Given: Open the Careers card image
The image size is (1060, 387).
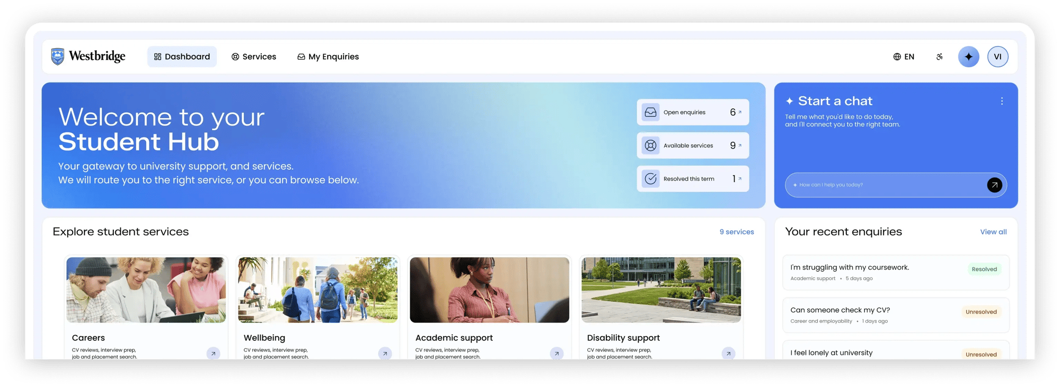Looking at the screenshot, I should click(x=146, y=290).
